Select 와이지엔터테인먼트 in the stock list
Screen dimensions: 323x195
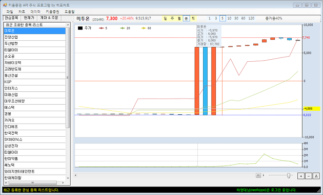tap(34, 172)
